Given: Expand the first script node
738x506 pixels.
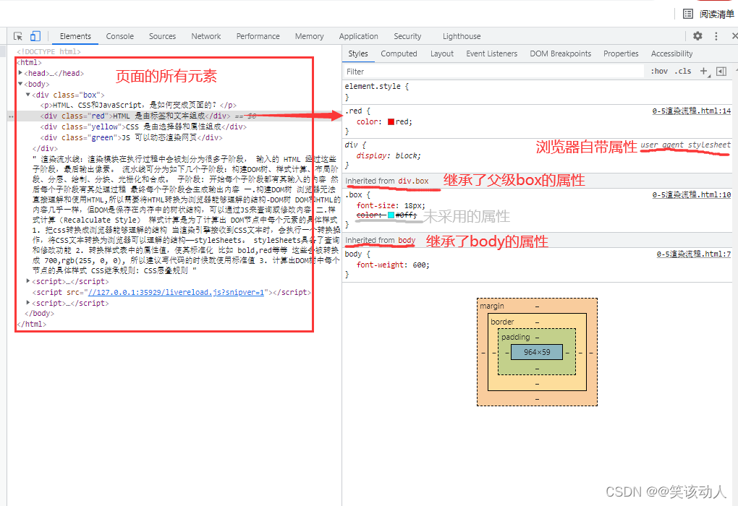Looking at the screenshot, I should coord(28,281).
